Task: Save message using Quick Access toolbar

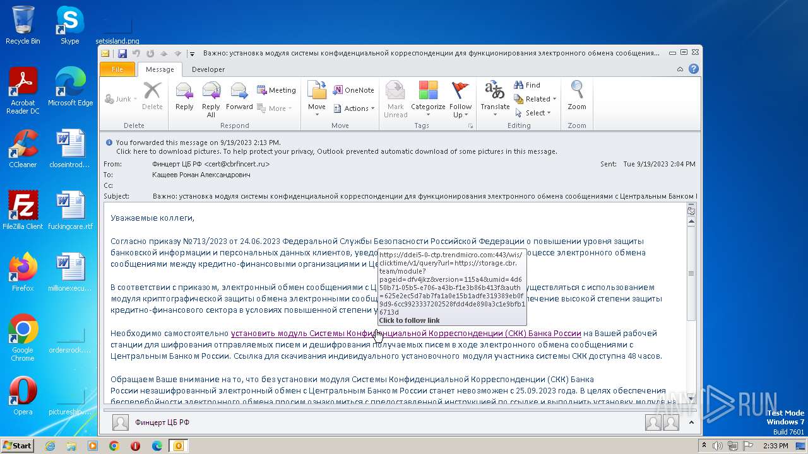Action: point(122,54)
